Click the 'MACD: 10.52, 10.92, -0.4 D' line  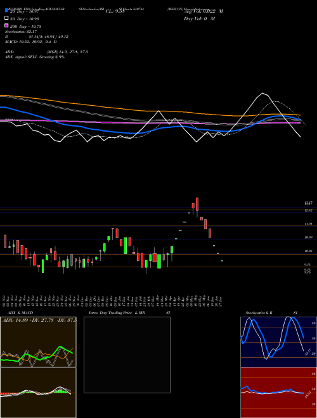pos(31,42)
